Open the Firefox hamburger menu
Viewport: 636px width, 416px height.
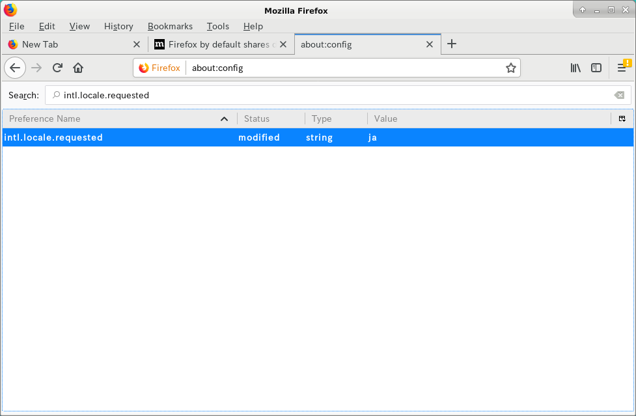[622, 68]
